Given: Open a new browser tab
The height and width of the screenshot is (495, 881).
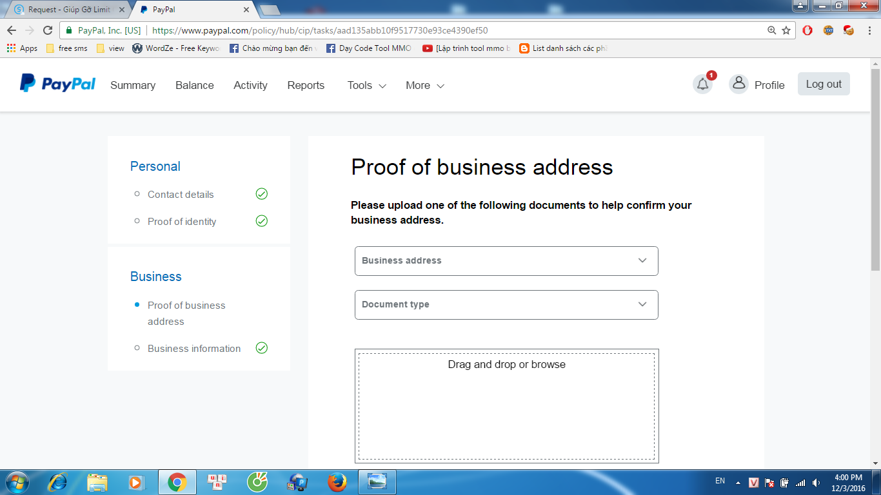Looking at the screenshot, I should point(270,10).
